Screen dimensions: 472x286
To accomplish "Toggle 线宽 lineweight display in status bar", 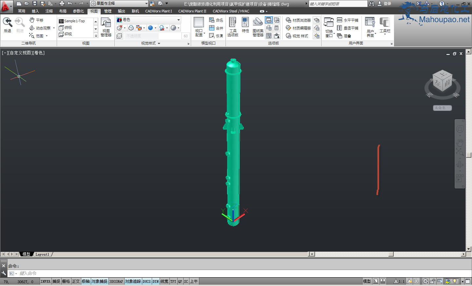I will point(164,281).
